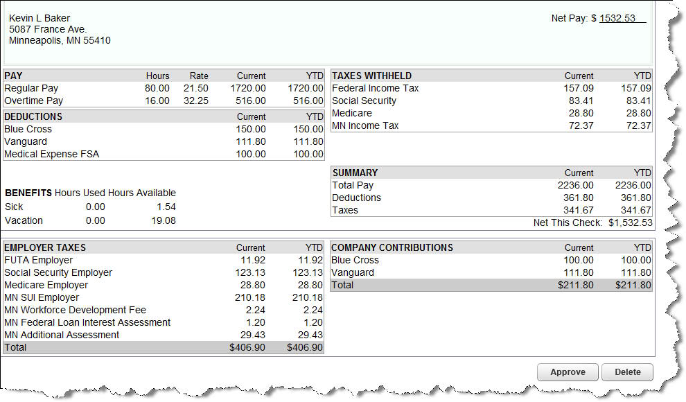Select the Federal Income Tax row label
Screen dimensions: 686x402
(375, 88)
